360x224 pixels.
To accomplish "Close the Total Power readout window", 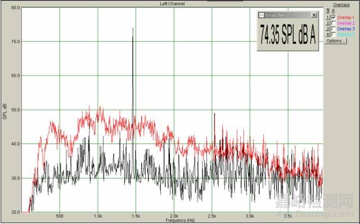I will 314,15.
